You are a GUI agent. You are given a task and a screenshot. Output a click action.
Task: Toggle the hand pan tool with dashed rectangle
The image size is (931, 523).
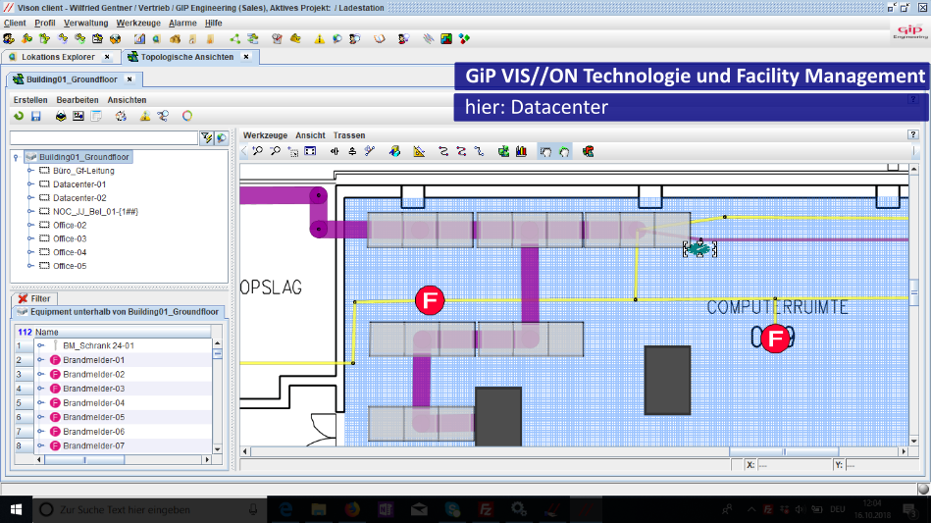point(545,151)
